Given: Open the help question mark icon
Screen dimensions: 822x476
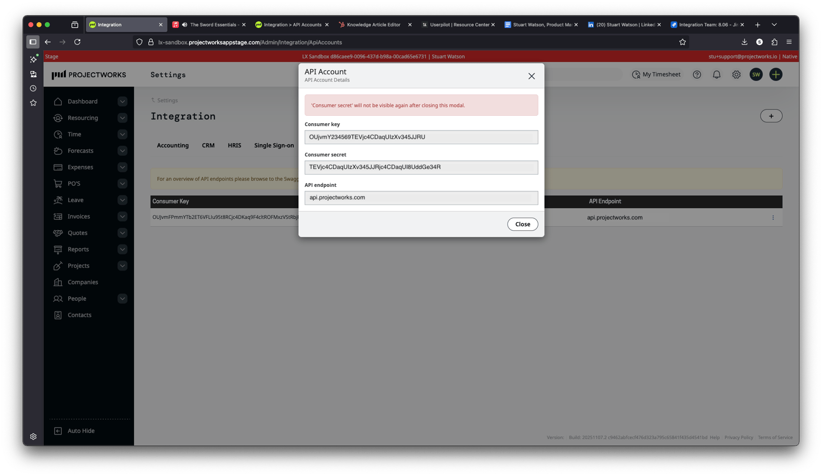Looking at the screenshot, I should tap(697, 75).
